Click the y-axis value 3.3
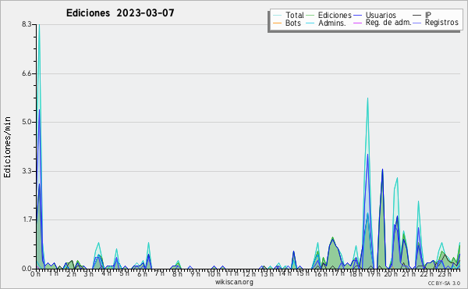 [26, 171]
